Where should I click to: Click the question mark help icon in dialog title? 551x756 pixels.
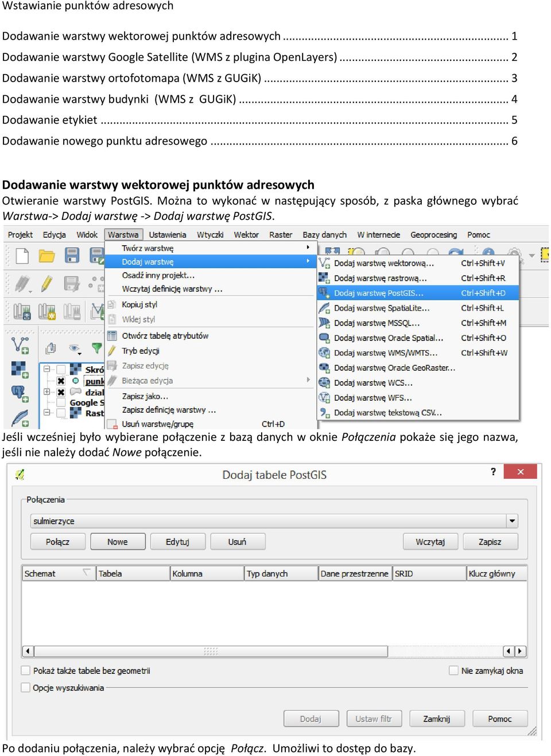click(x=493, y=471)
